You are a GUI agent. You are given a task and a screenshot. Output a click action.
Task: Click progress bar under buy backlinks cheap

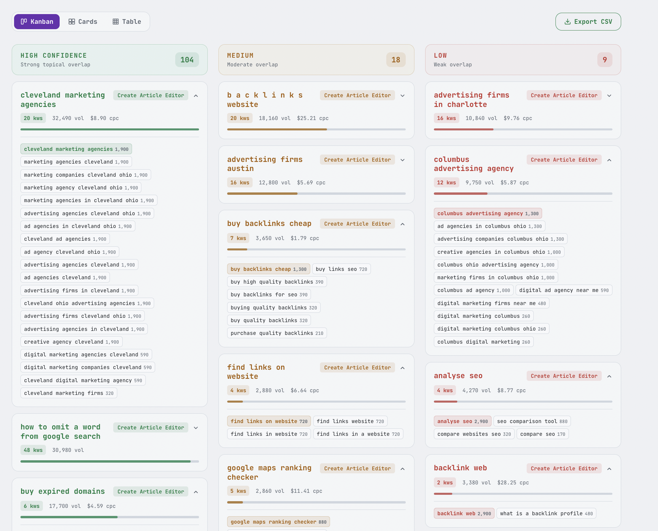pos(316,249)
